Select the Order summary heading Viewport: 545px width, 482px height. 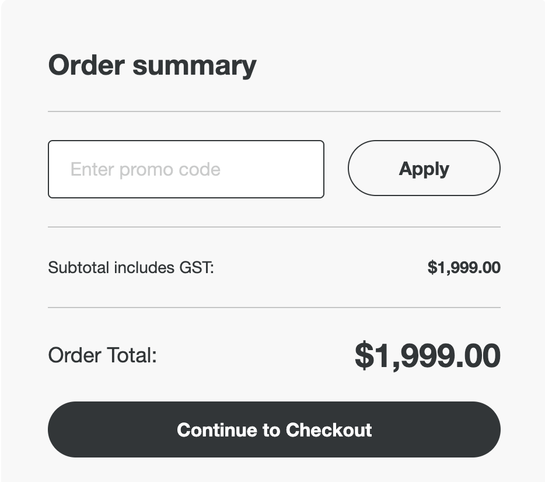[x=152, y=65]
